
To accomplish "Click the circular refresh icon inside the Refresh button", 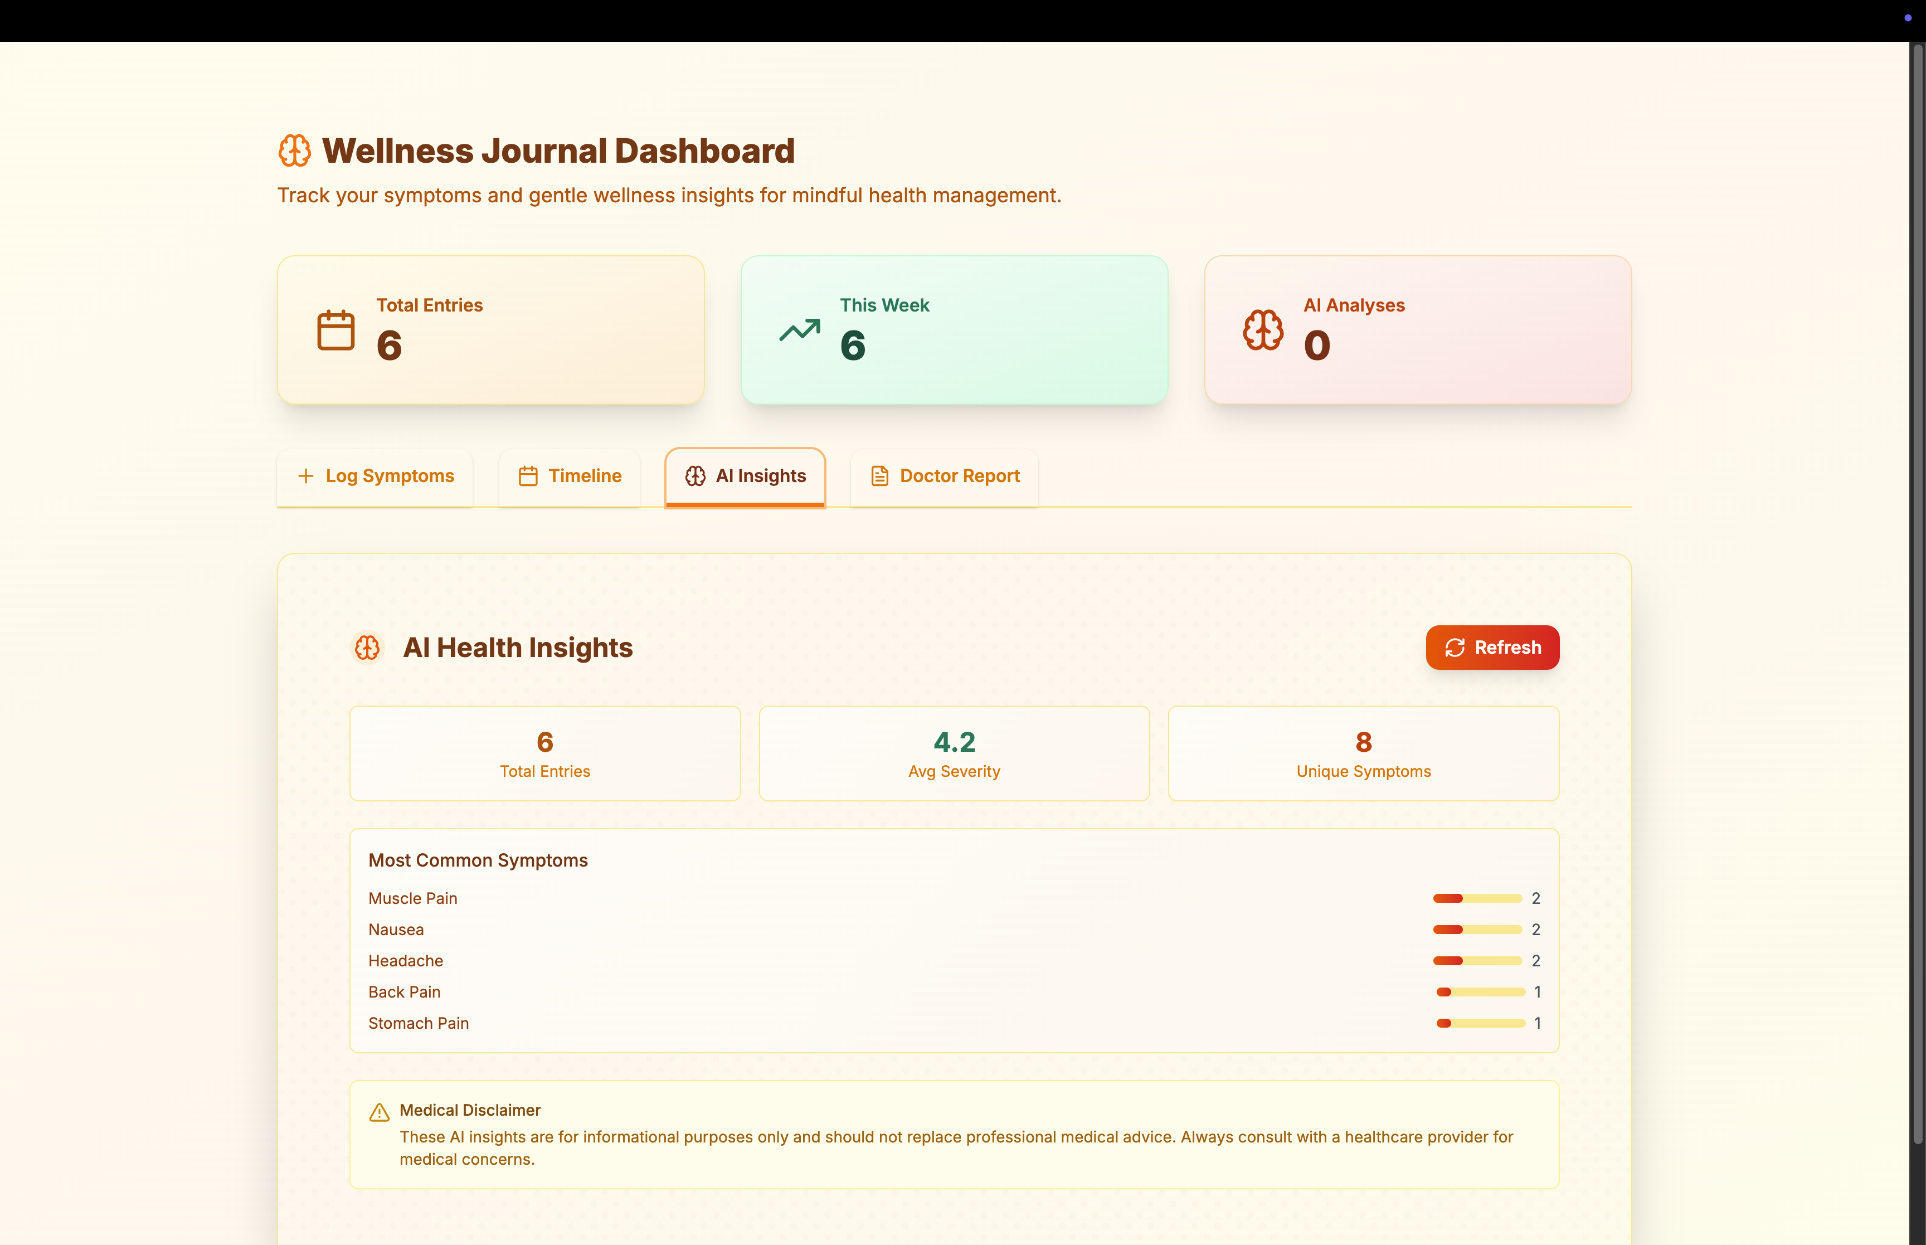I will point(1456,647).
